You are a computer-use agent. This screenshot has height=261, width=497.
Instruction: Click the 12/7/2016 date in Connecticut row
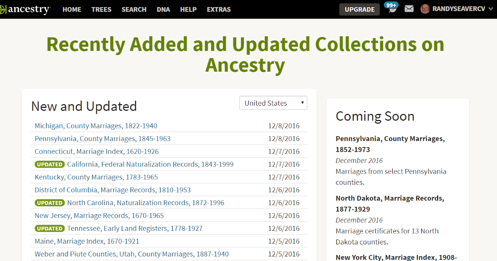coord(284,152)
